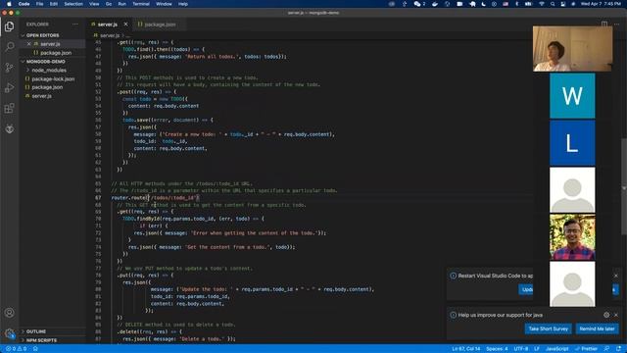Image resolution: width=627 pixels, height=353 pixels.
Task: Open server.js in the MONGODB-DEMO tree
Action: tap(41, 96)
